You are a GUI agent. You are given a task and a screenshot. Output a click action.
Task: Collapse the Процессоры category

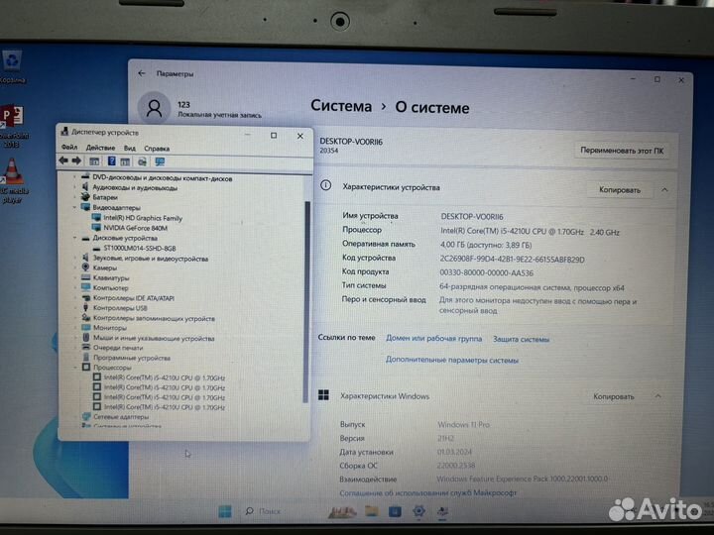click(74, 367)
